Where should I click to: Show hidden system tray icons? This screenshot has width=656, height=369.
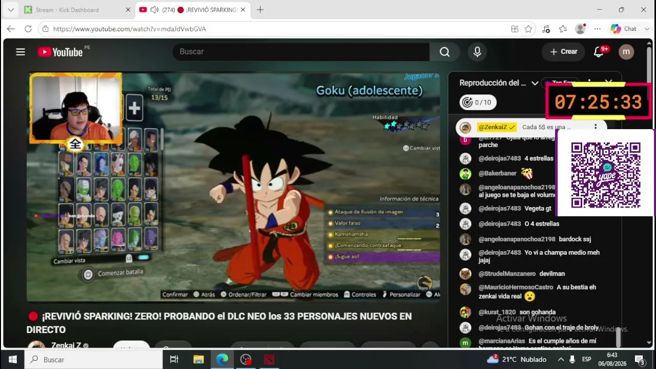click(x=561, y=359)
